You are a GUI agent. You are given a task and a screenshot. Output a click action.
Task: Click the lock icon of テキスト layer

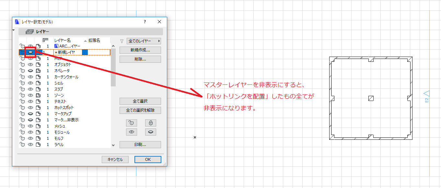click(22, 102)
